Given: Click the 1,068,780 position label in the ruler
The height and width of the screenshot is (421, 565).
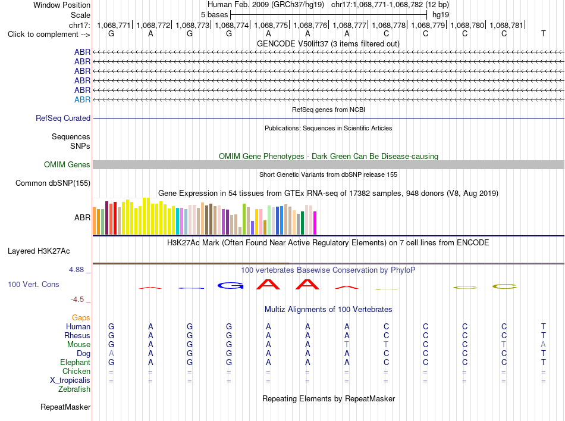Looking at the screenshot, I should coord(467,25).
